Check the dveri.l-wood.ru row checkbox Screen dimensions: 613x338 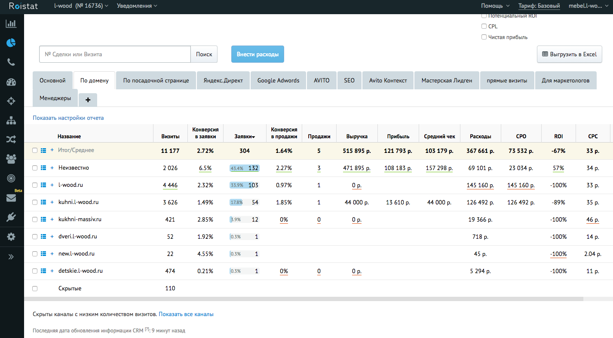[35, 237]
